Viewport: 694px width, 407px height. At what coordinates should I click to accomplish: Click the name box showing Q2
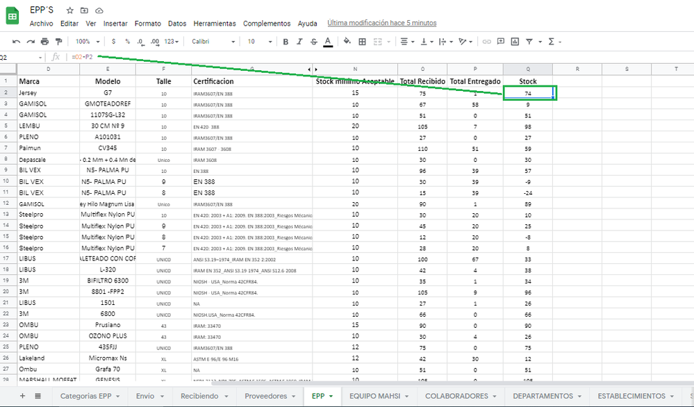click(21, 57)
